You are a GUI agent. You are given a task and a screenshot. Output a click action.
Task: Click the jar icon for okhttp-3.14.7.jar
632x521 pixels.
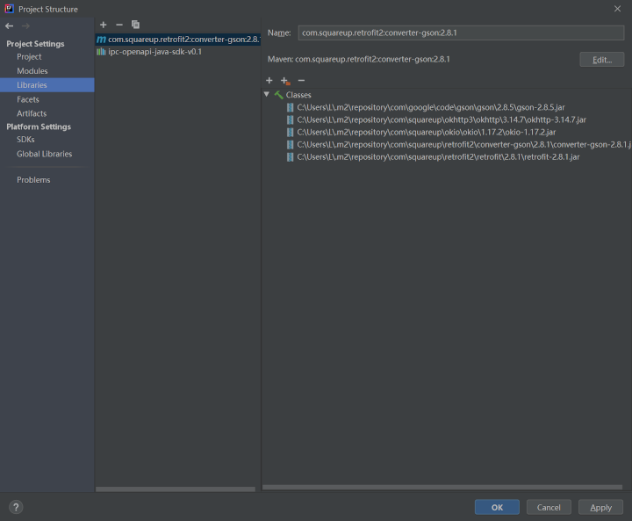coord(290,119)
